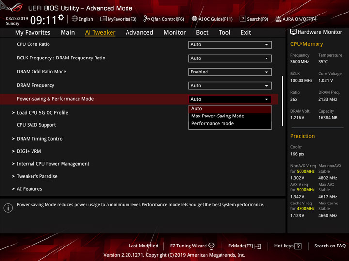
Task: Open DRAM Frequency dropdown
Action: [230, 86]
